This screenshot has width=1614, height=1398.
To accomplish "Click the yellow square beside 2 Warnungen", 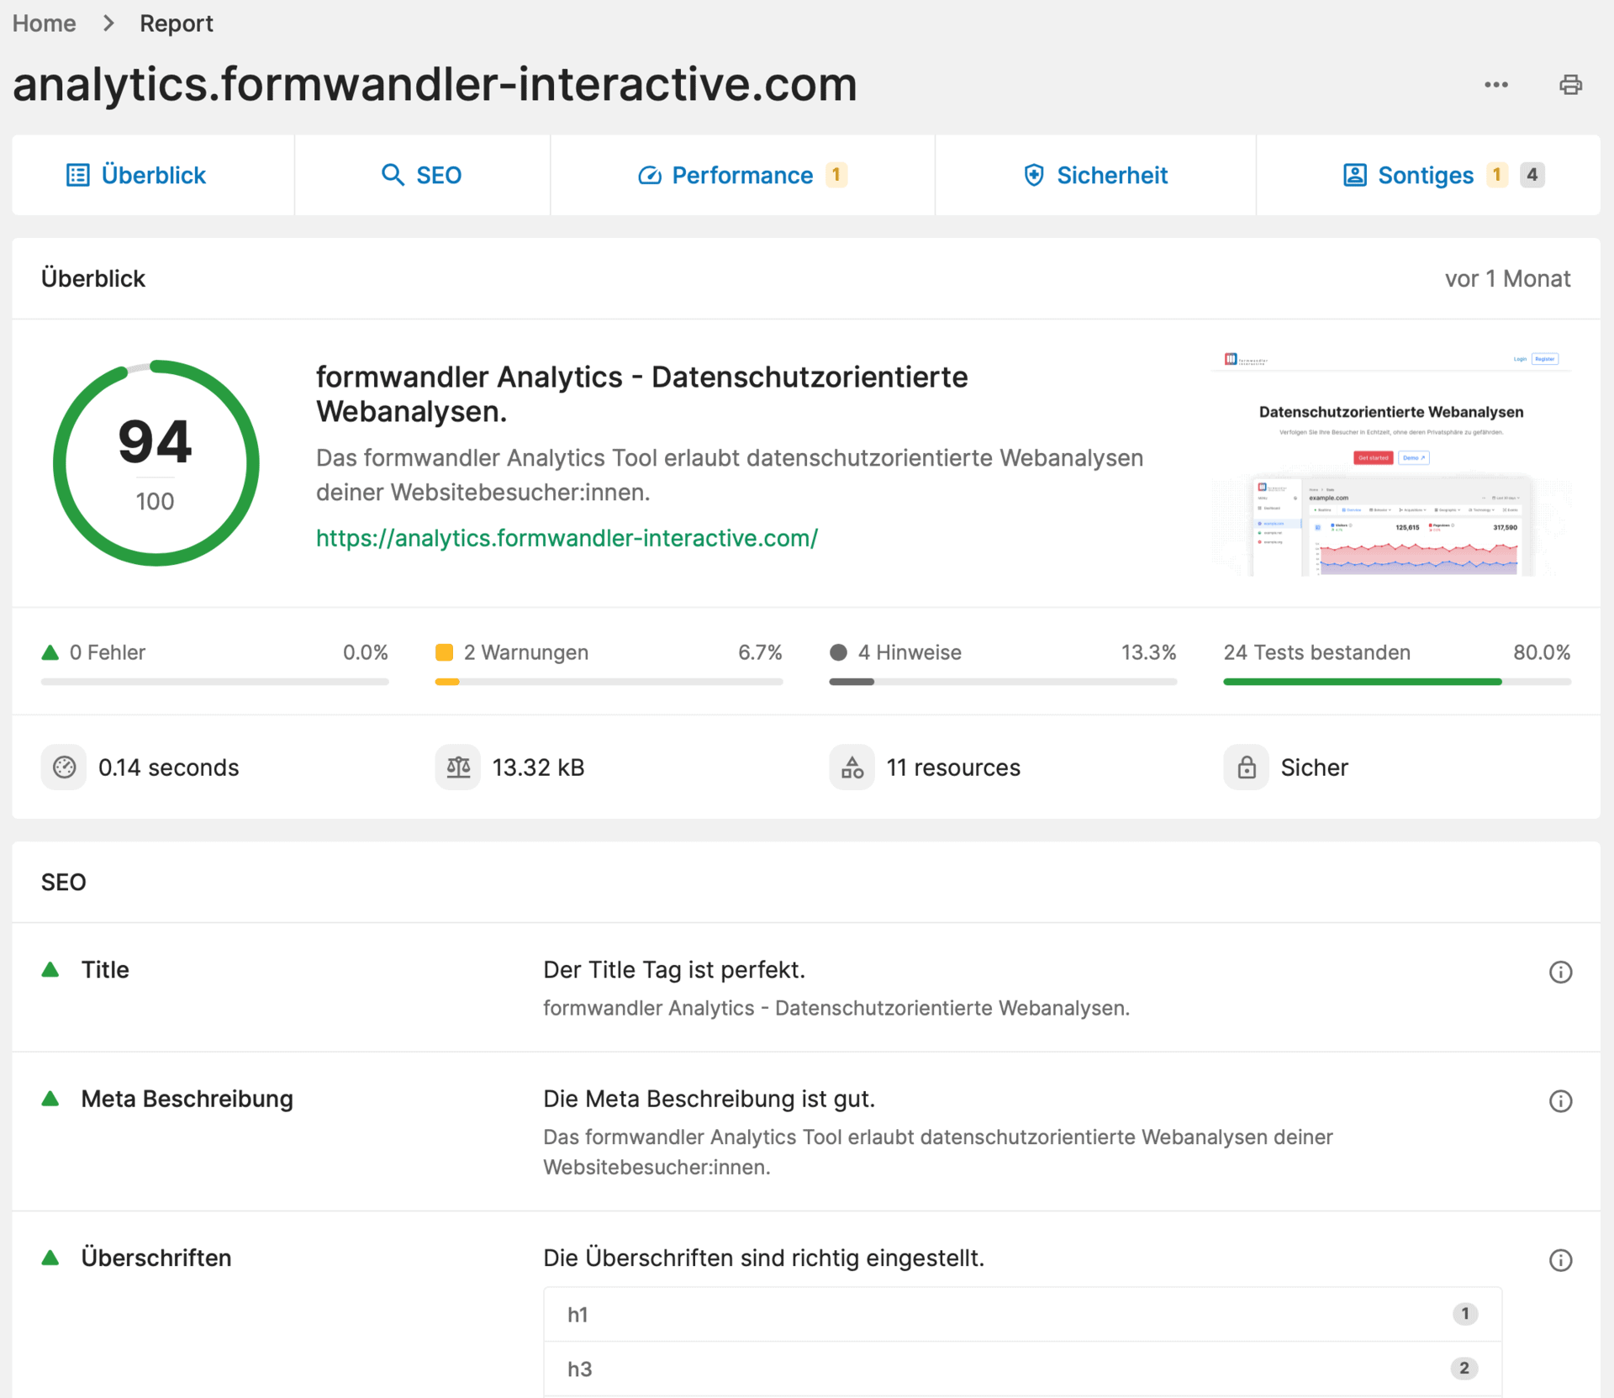I will (x=444, y=652).
